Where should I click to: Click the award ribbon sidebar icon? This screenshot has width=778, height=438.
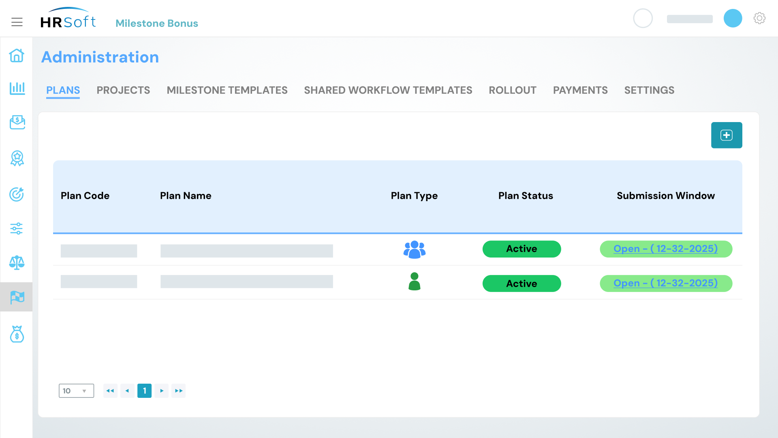pyautogui.click(x=17, y=158)
